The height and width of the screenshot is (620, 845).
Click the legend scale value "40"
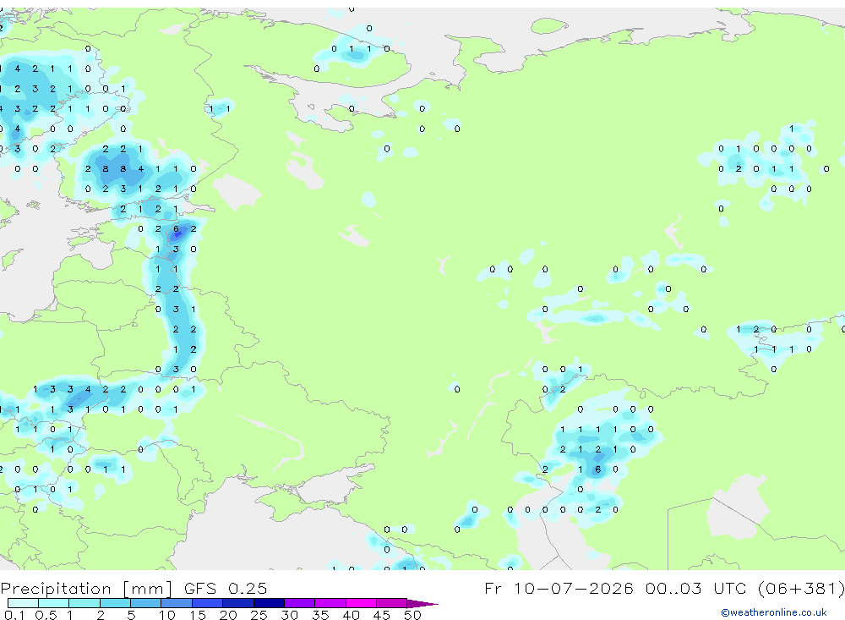click(x=351, y=615)
